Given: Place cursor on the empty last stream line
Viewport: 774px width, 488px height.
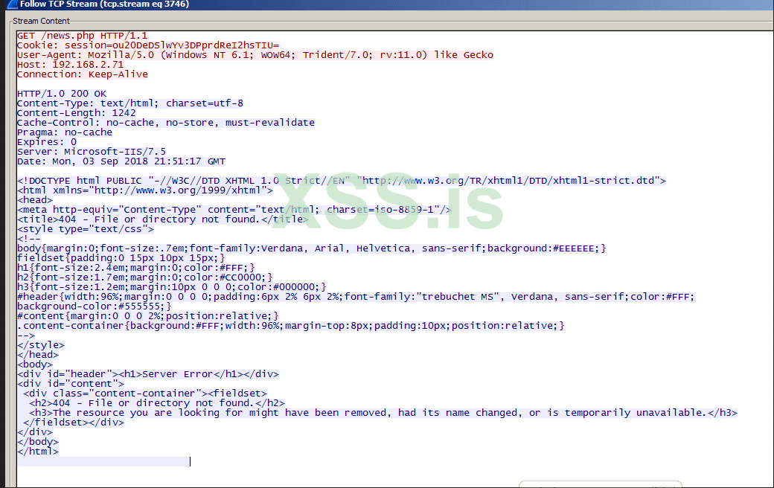Looking at the screenshot, I should (103, 461).
